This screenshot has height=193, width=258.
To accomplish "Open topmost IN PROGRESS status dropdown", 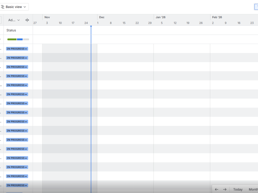I will coord(17,49).
